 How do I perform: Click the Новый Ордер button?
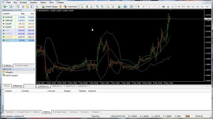[x=50, y=7]
